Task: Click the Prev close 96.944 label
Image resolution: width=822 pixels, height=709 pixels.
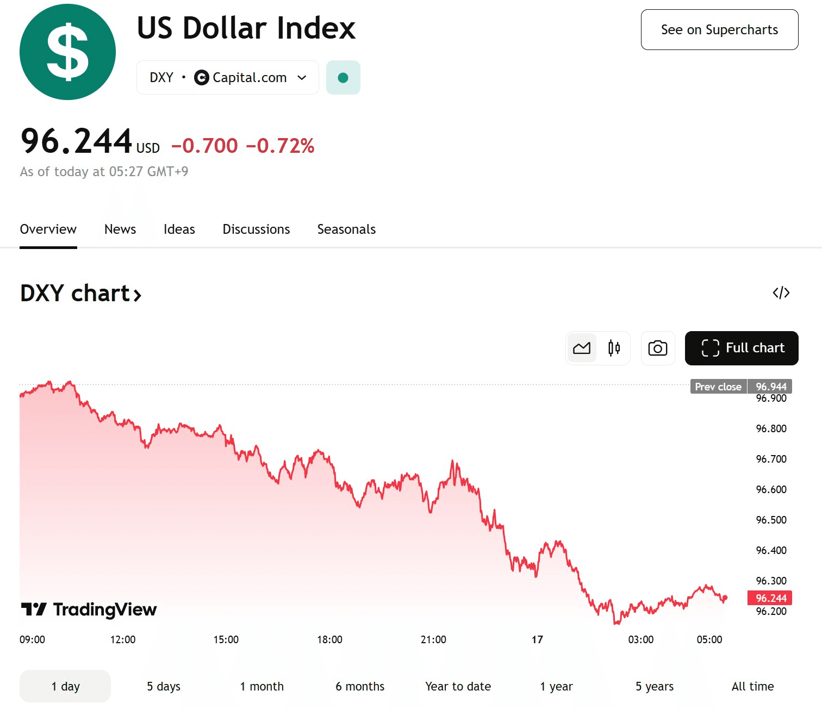Action: [741, 387]
